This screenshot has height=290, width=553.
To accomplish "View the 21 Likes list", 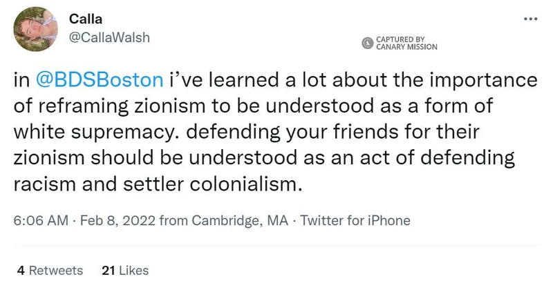I will 124,271.
